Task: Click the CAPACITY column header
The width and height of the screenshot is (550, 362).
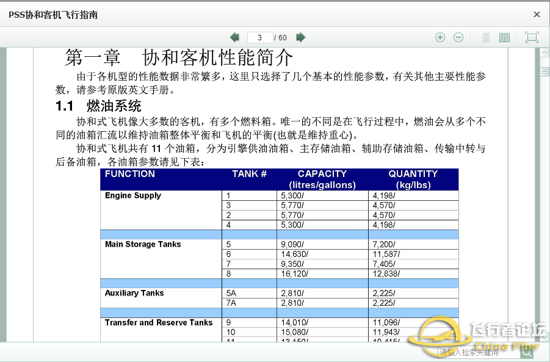Action: [322, 174]
